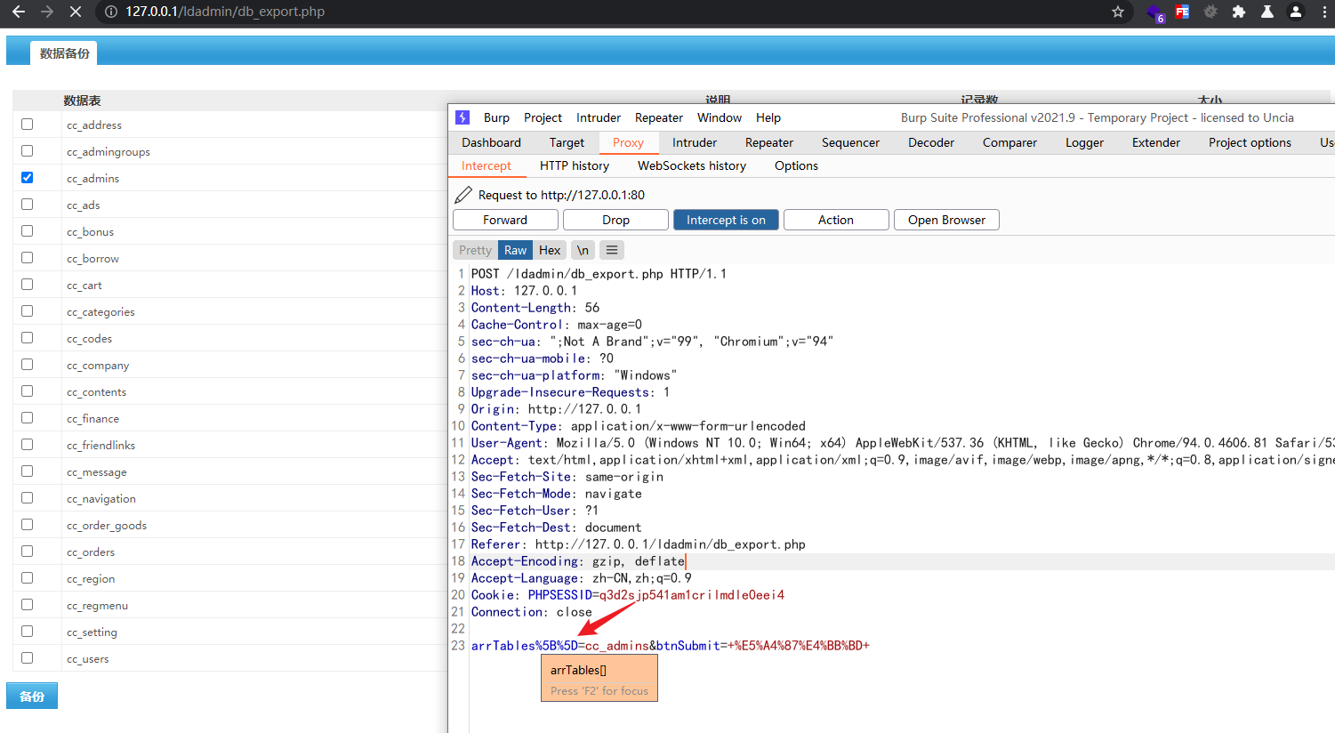
Task: Open the browser profile avatar
Action: pyautogui.click(x=1296, y=12)
